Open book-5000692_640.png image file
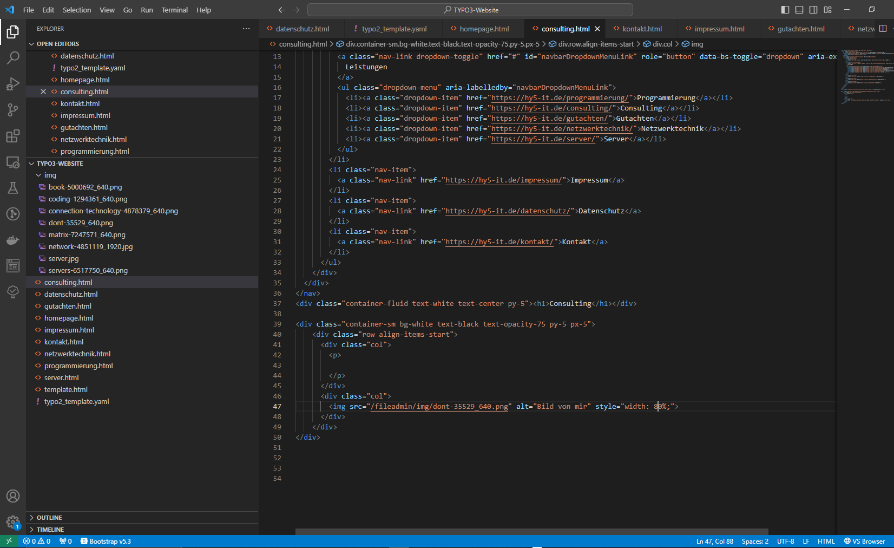Screen dimensions: 894x548 tap(85, 187)
